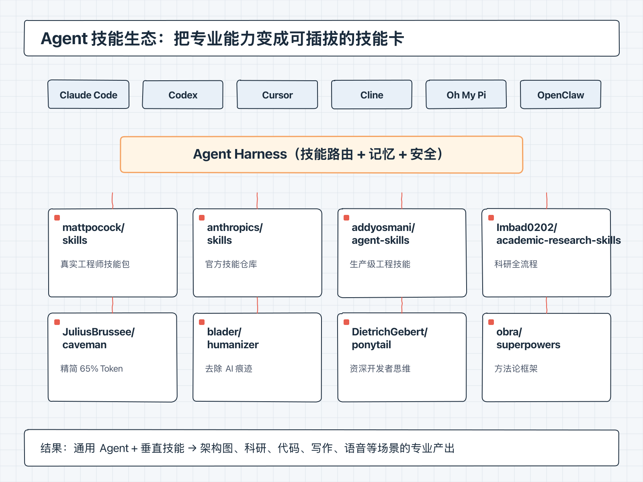The width and height of the screenshot is (643, 482).
Task: Select red marker on academic-research-skills card
Action: 491,218
